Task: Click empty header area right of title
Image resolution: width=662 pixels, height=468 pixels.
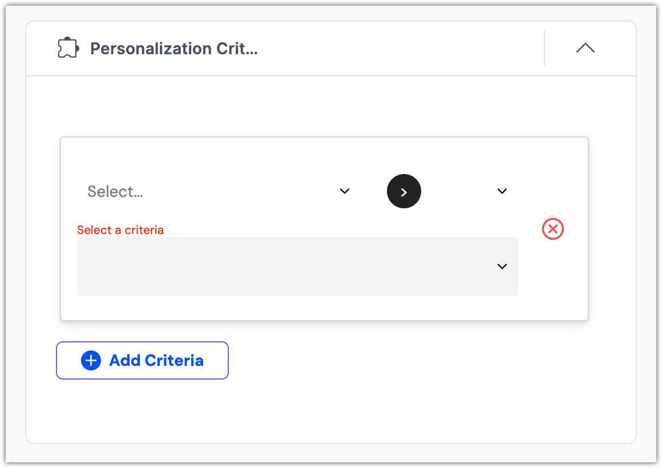Action: click(x=399, y=49)
